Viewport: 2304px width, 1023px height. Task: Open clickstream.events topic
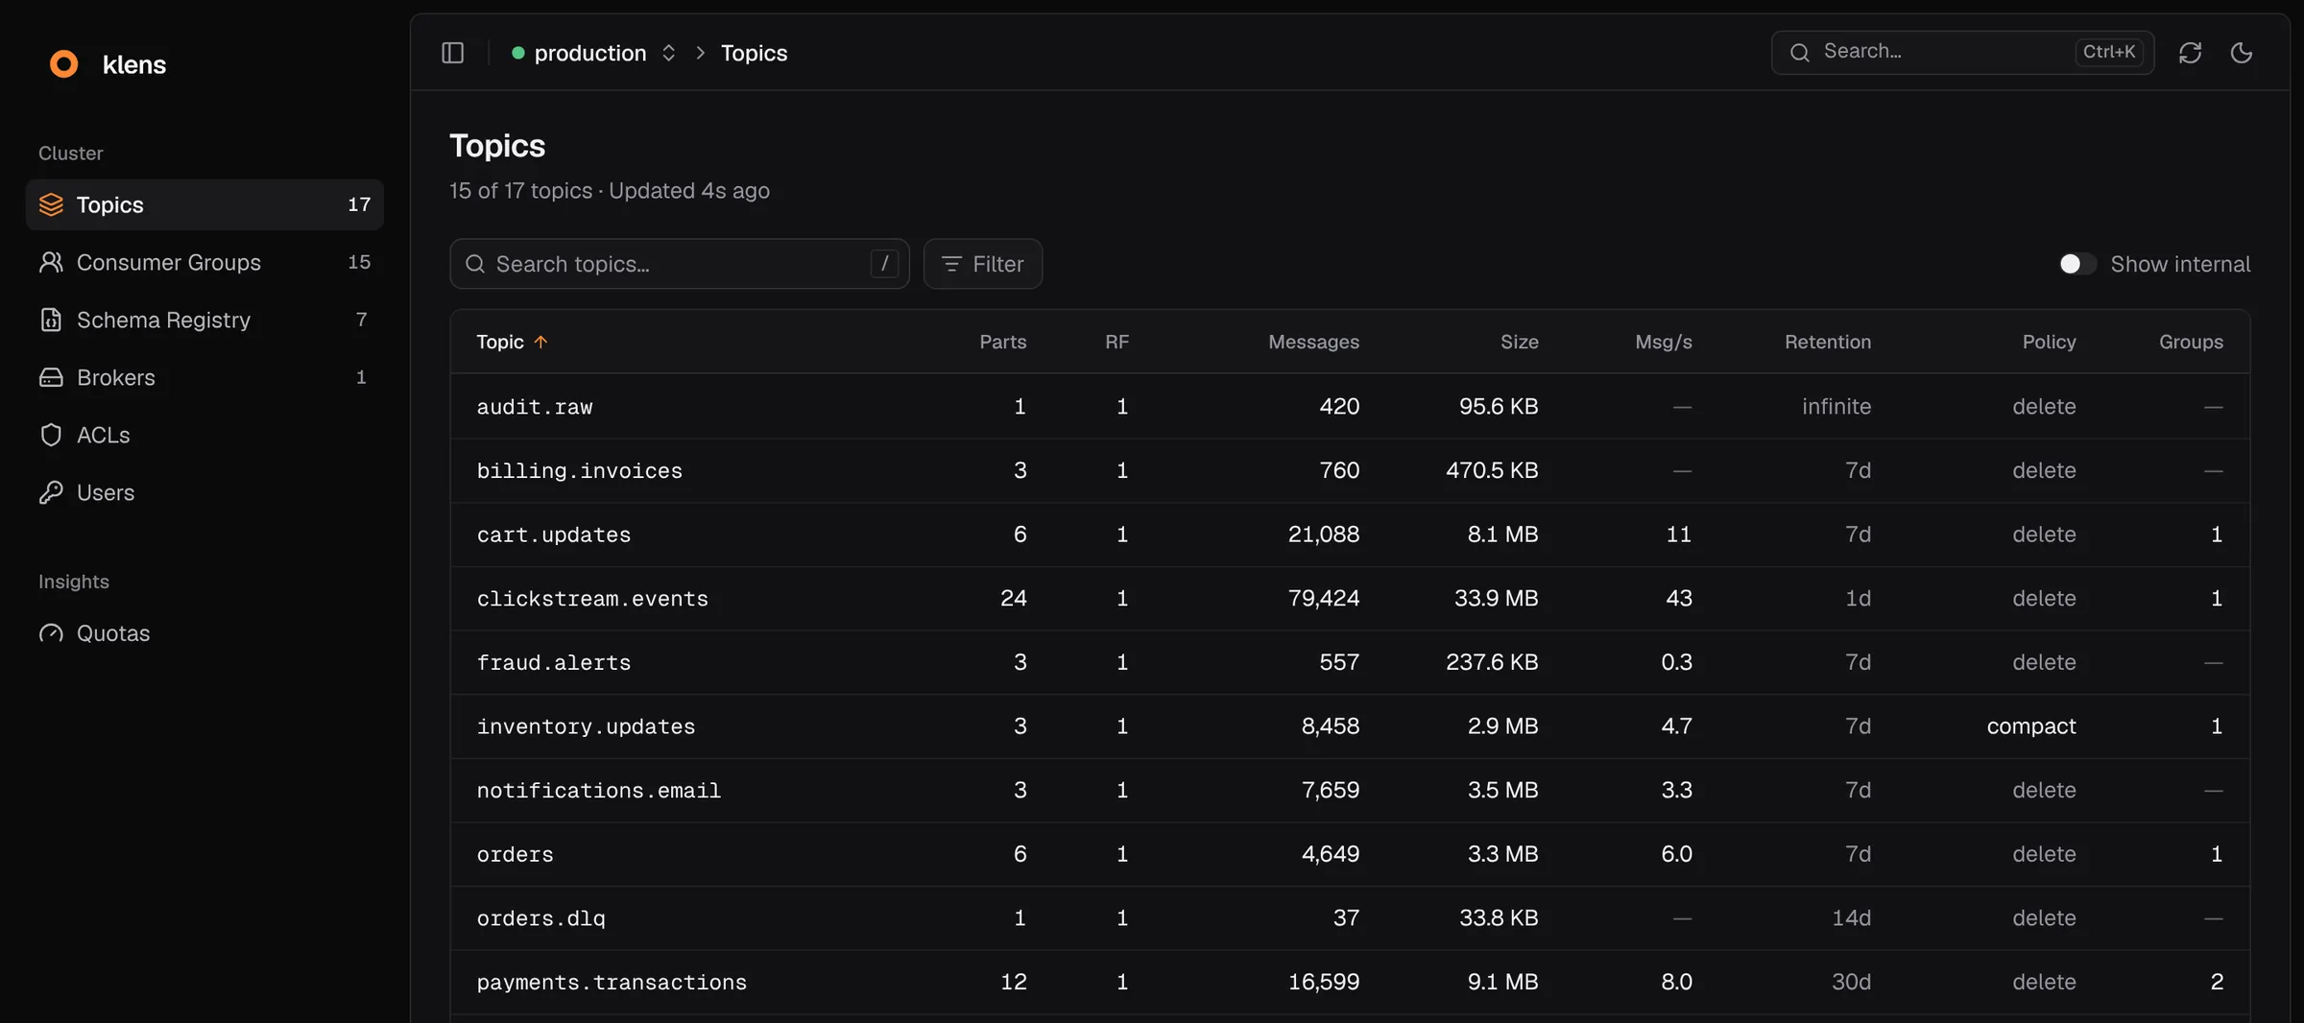(x=592, y=599)
